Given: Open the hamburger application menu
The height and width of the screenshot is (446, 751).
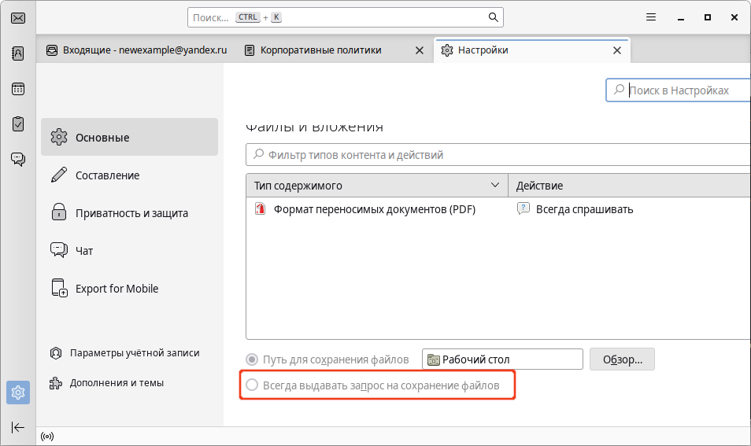Looking at the screenshot, I should (x=650, y=17).
